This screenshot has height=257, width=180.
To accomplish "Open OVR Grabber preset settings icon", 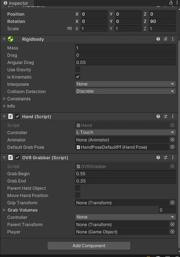I will 165,157.
